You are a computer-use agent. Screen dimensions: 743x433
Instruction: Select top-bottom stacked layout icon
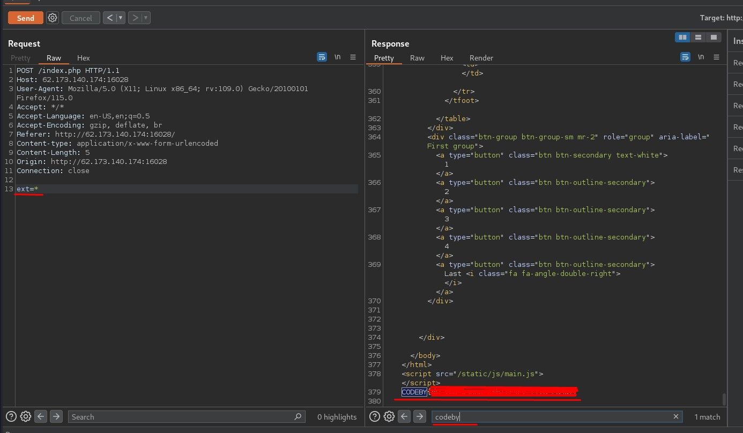pos(698,38)
